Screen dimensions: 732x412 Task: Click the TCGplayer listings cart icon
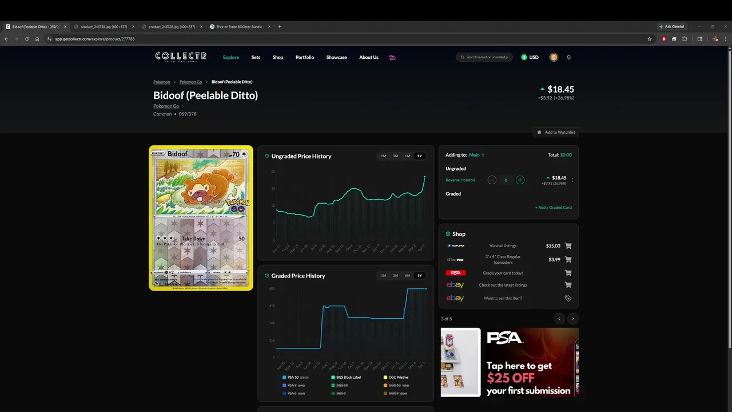pos(568,246)
